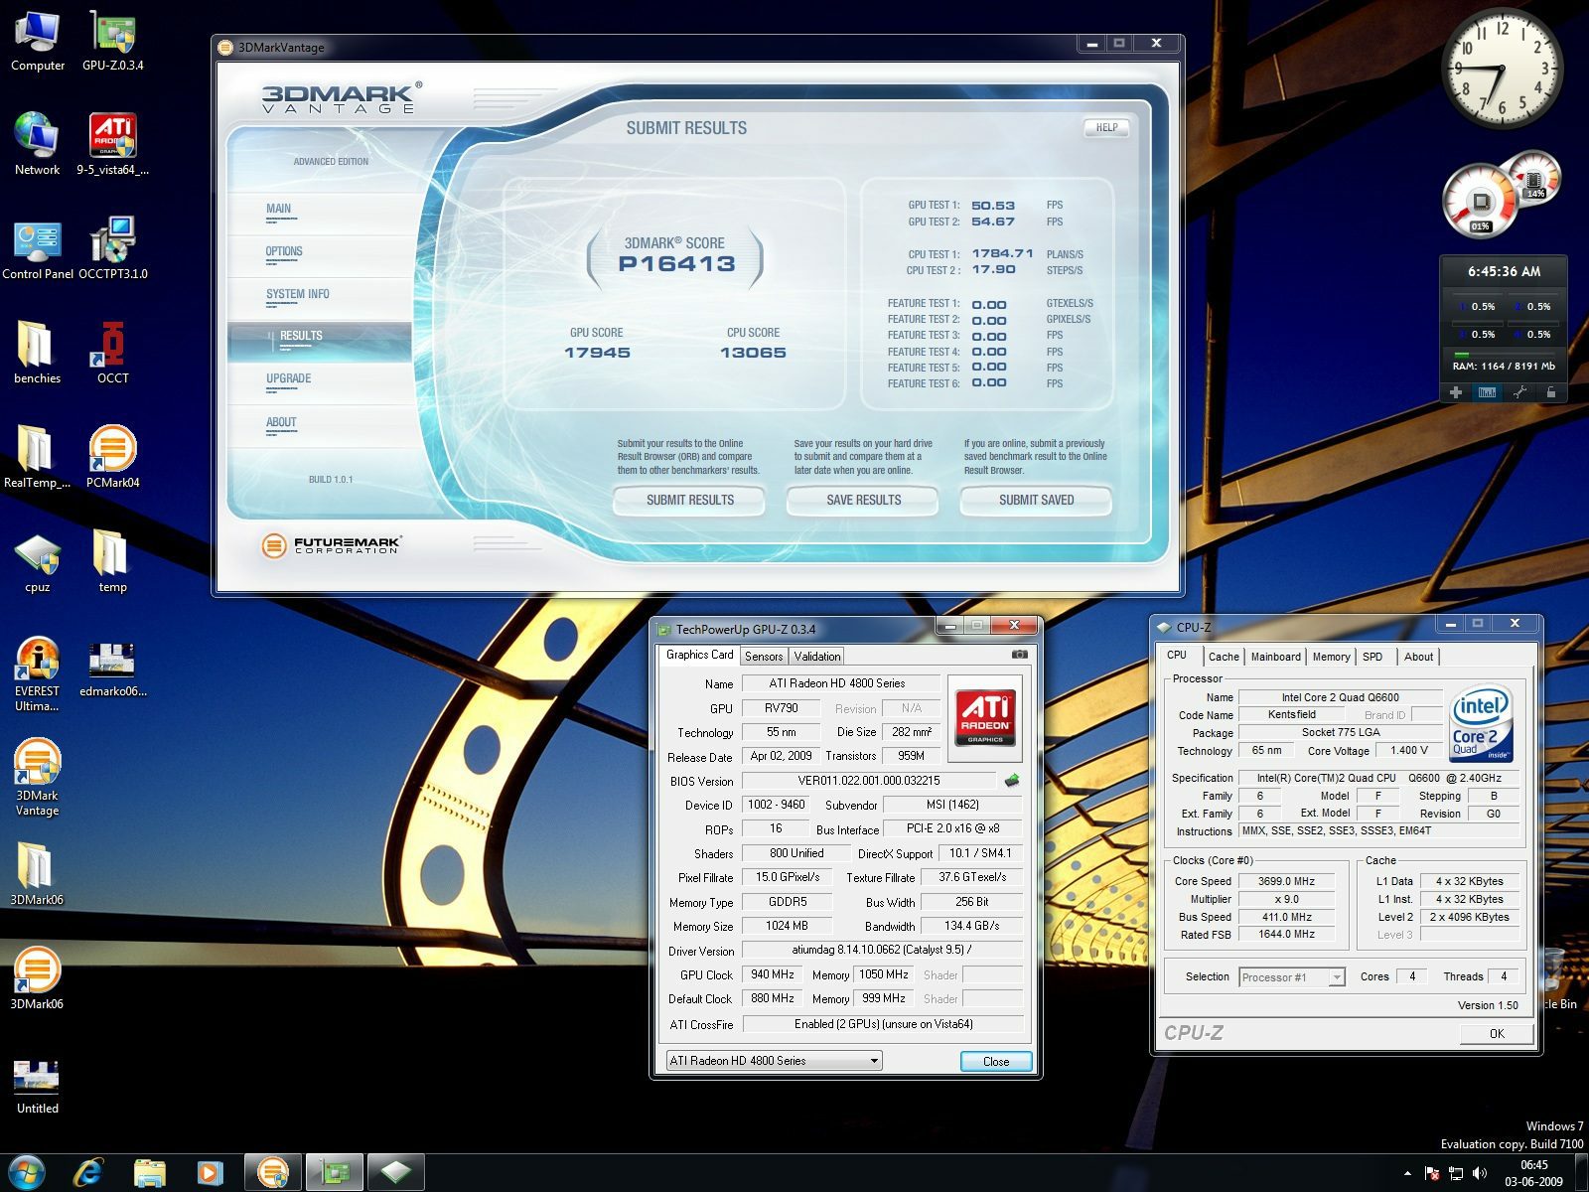Open the Computer desktop icon
The height and width of the screenshot is (1192, 1589).
coord(38,42)
